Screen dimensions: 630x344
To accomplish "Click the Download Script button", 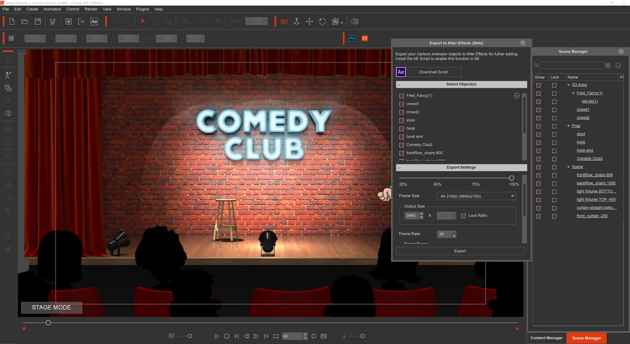I will 434,72.
